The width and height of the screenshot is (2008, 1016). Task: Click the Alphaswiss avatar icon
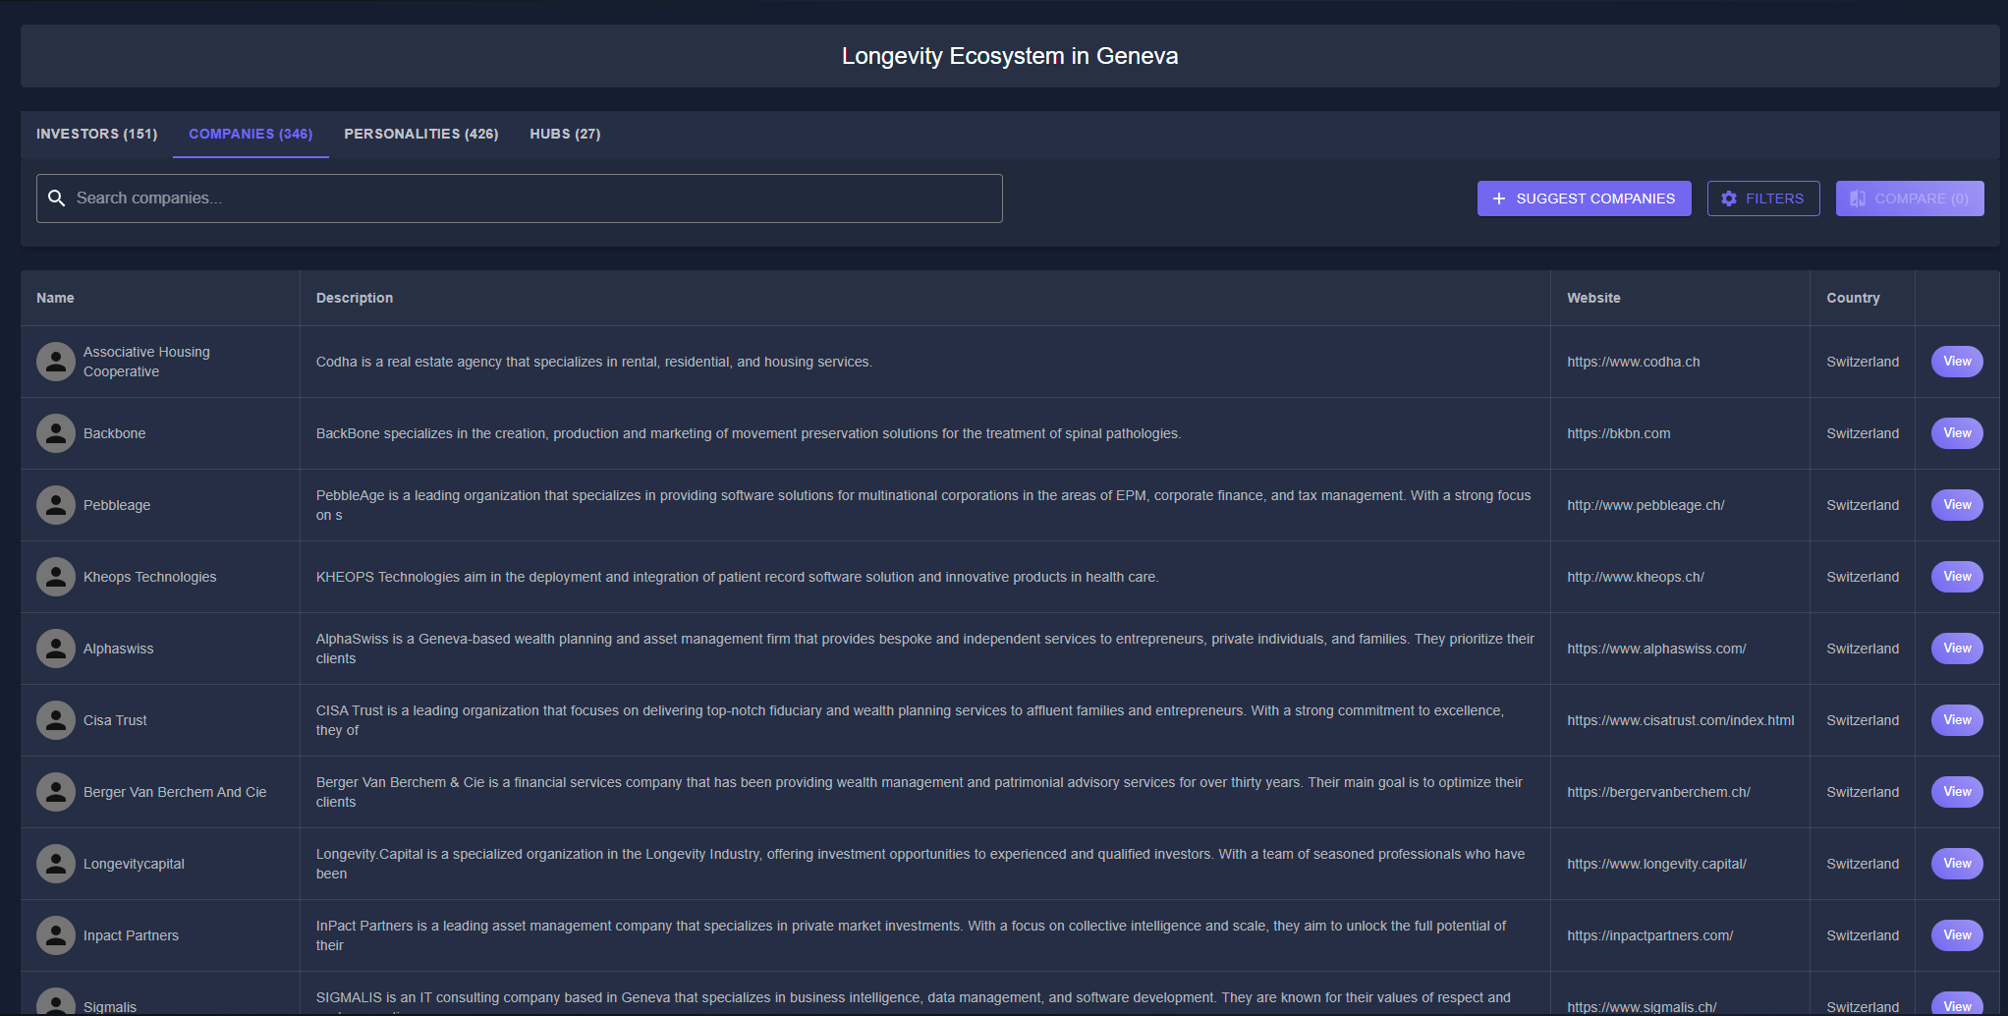56,649
